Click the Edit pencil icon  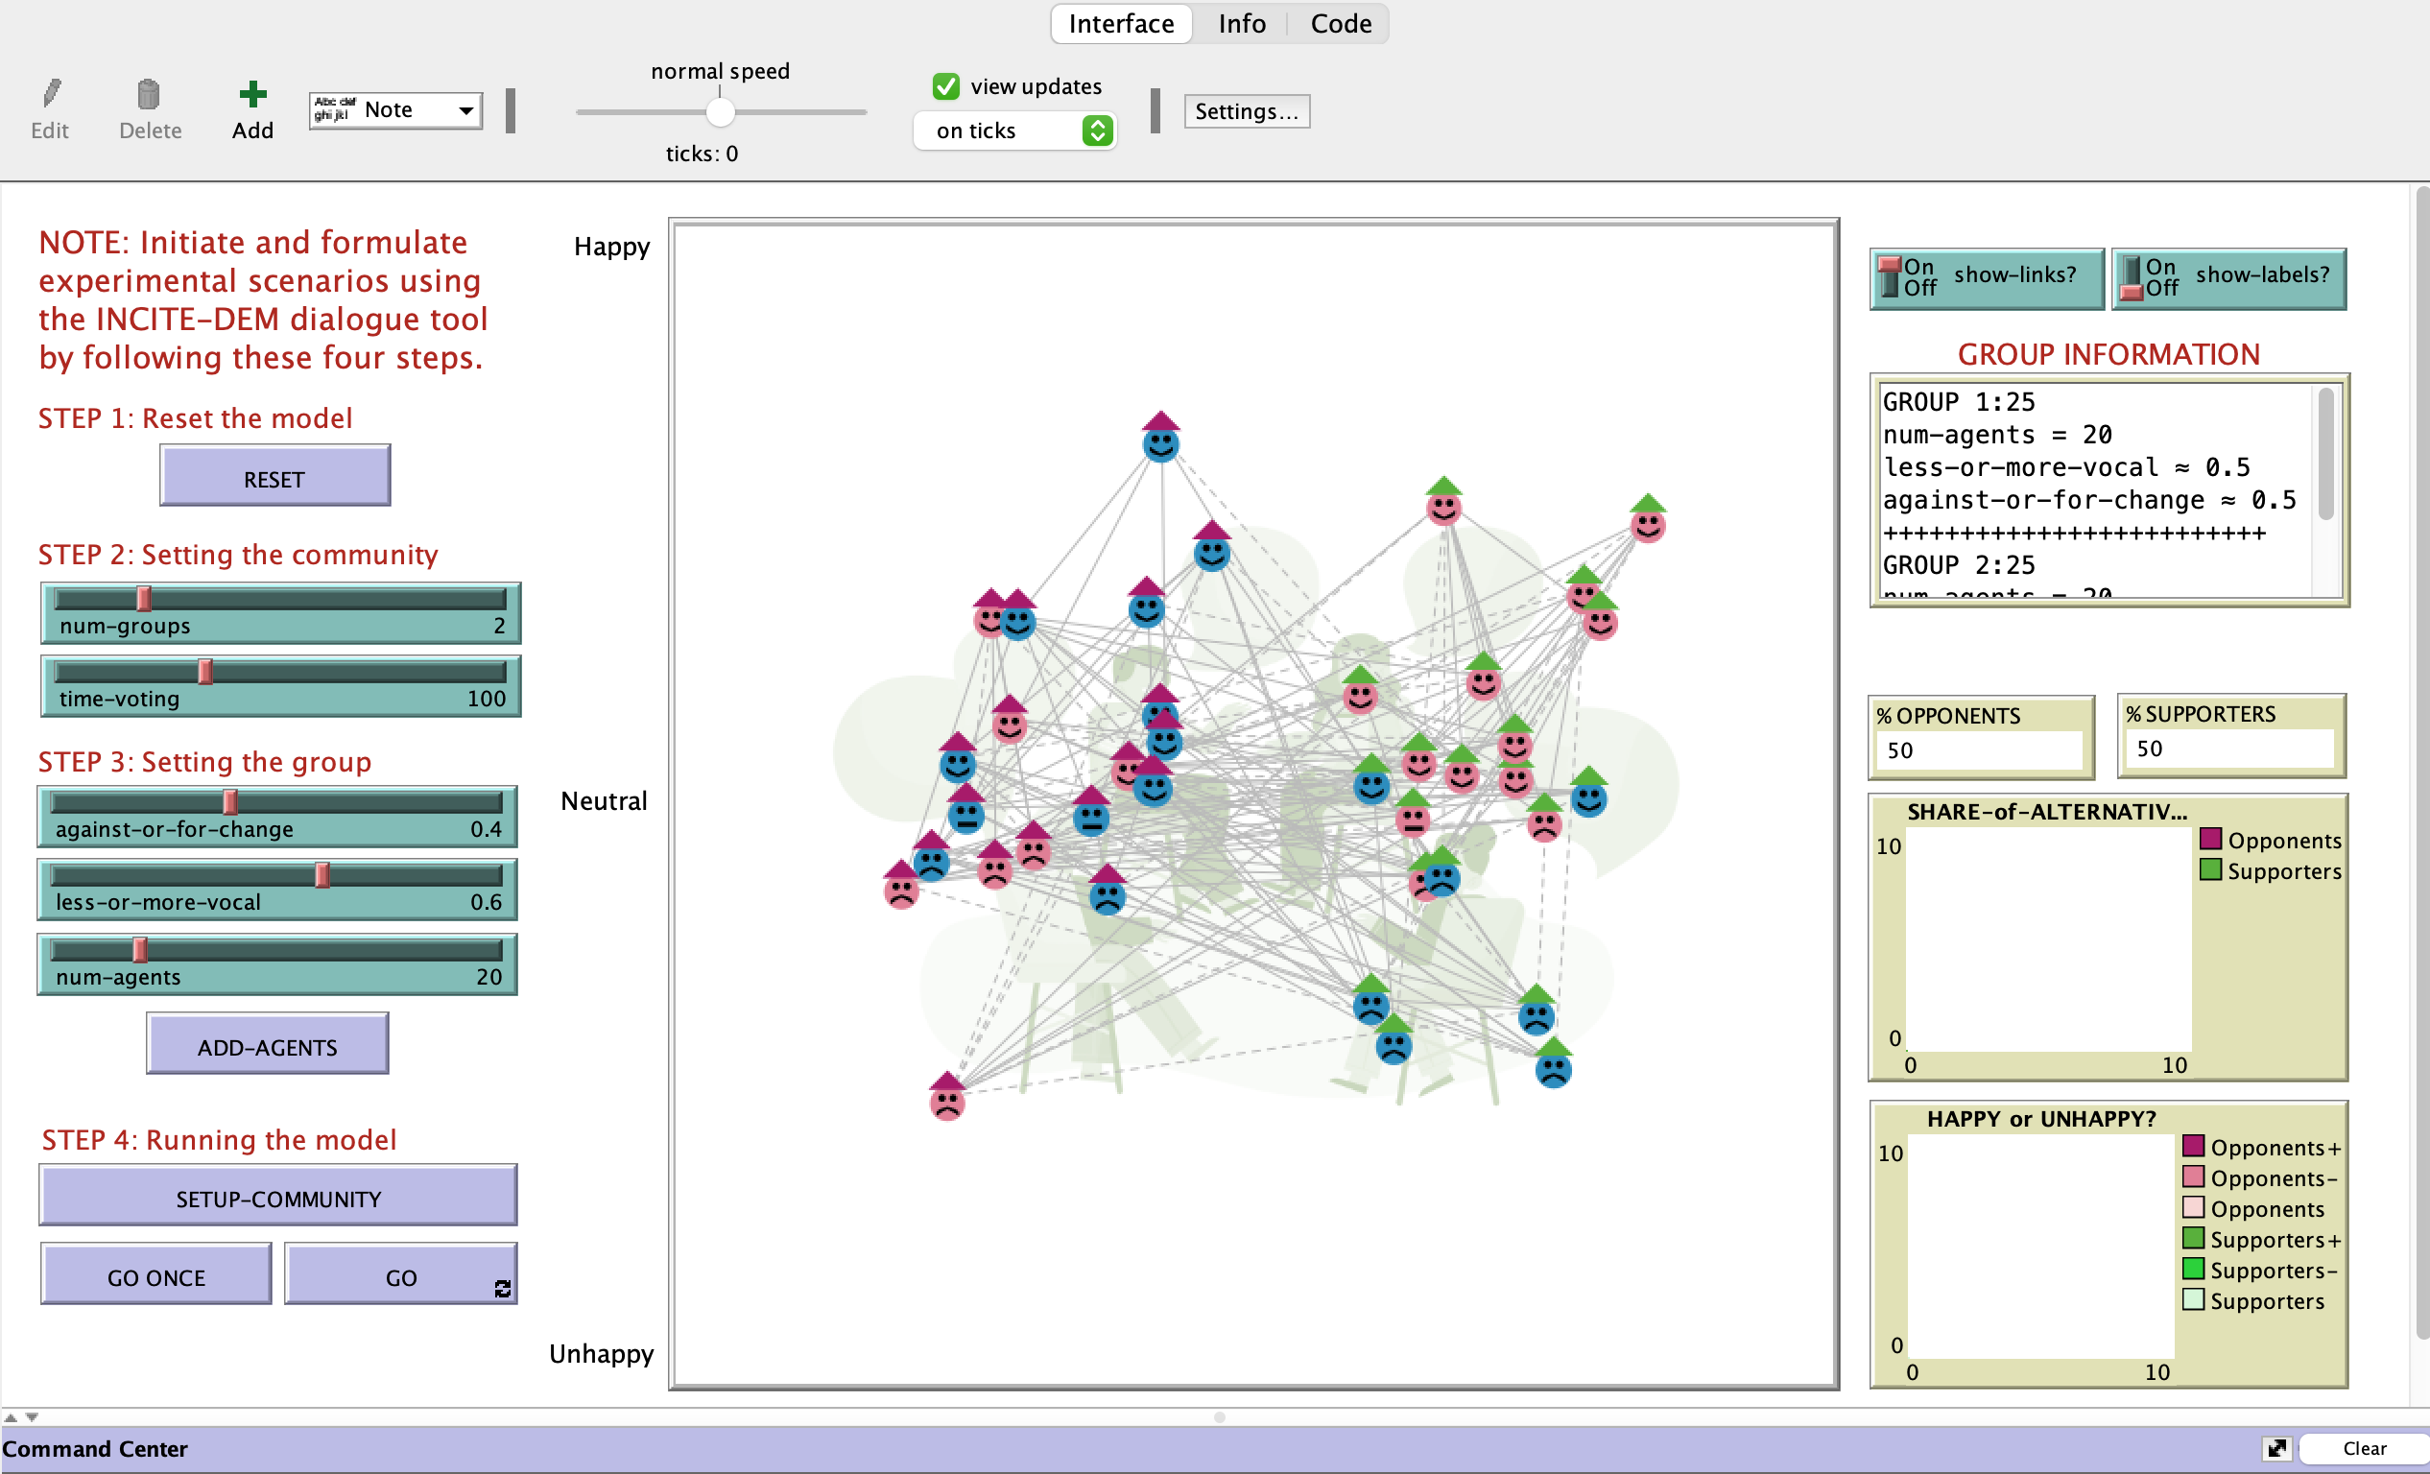coord(51,95)
